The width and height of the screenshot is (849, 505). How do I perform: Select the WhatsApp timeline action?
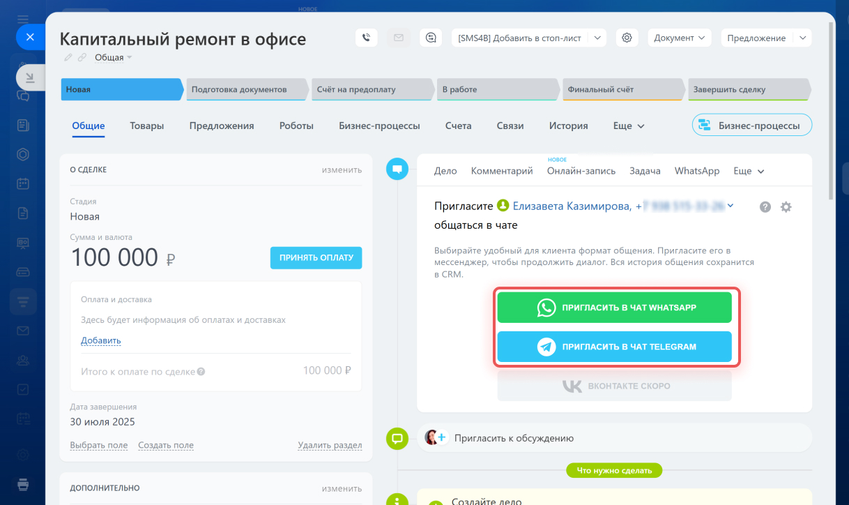tap(697, 171)
